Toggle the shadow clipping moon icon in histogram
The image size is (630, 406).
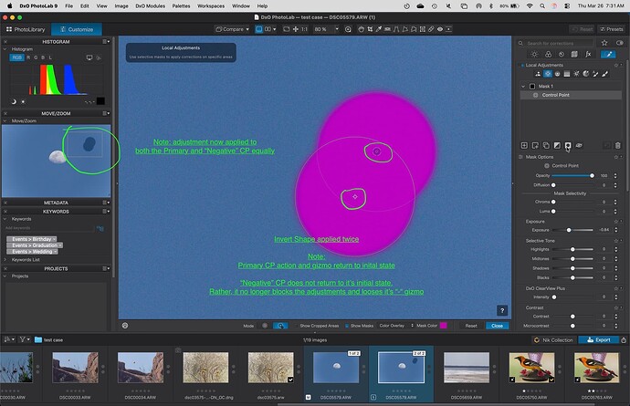[14, 101]
